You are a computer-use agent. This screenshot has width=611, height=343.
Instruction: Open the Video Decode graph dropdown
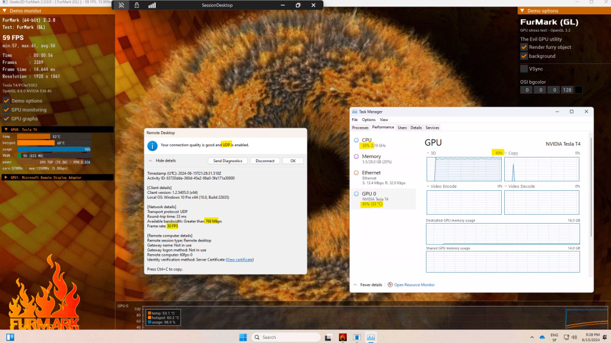(x=506, y=186)
